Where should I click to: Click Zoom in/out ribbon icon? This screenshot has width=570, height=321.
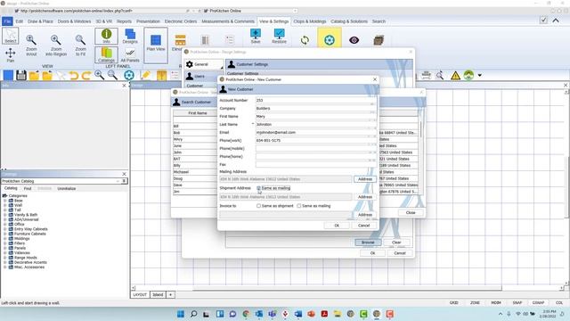[x=31, y=45]
